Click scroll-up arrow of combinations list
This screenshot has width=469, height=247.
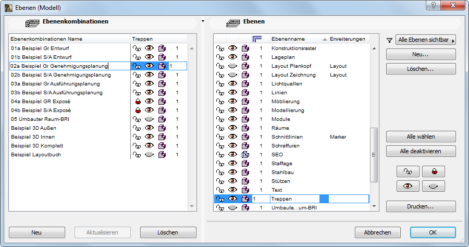pos(192,48)
